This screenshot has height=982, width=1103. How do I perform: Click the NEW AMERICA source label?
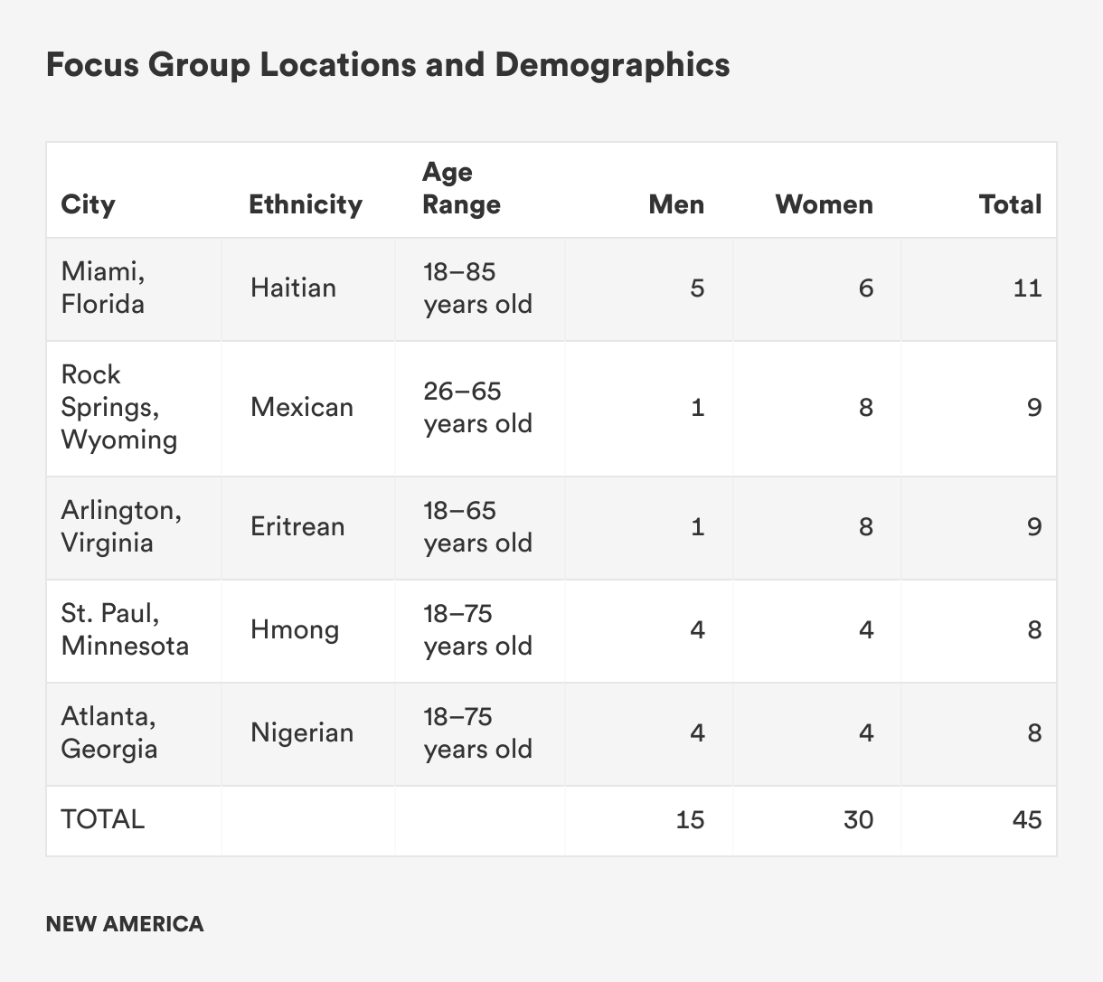click(x=125, y=924)
